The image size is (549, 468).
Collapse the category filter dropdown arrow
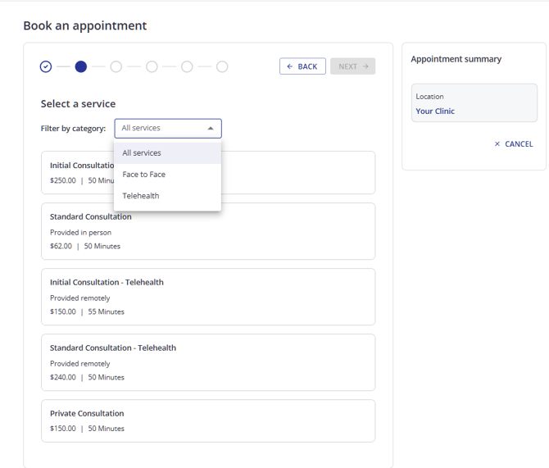point(211,128)
